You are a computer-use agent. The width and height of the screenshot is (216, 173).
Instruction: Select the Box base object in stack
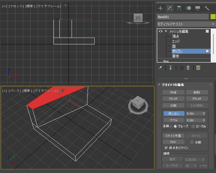166,61
